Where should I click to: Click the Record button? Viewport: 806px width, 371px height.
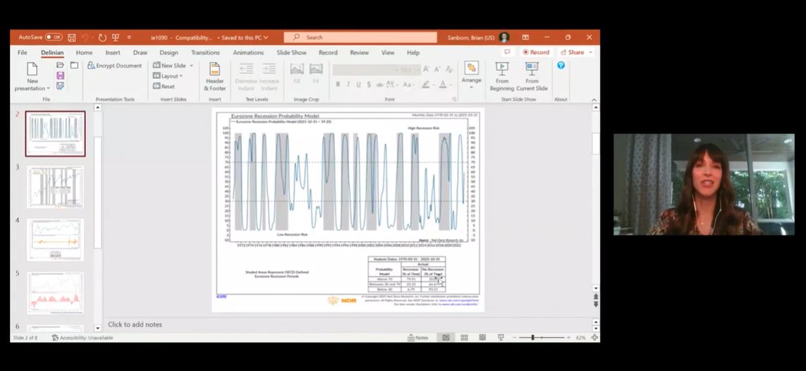[536, 52]
